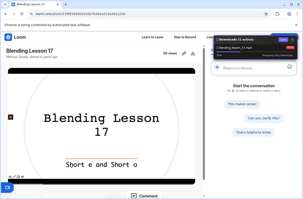Screen dimensions: 303x199
Task: Open the Chrome three-dot menu
Action: click(x=297, y=14)
